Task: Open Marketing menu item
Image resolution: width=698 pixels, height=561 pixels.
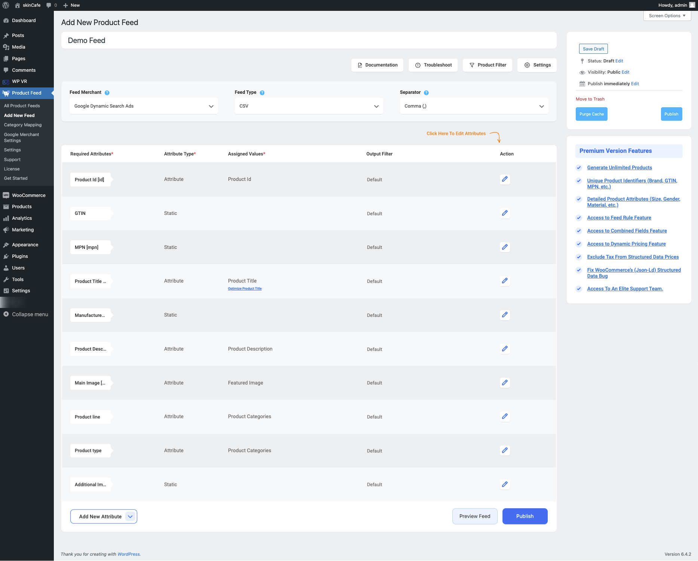Action: pyautogui.click(x=27, y=230)
